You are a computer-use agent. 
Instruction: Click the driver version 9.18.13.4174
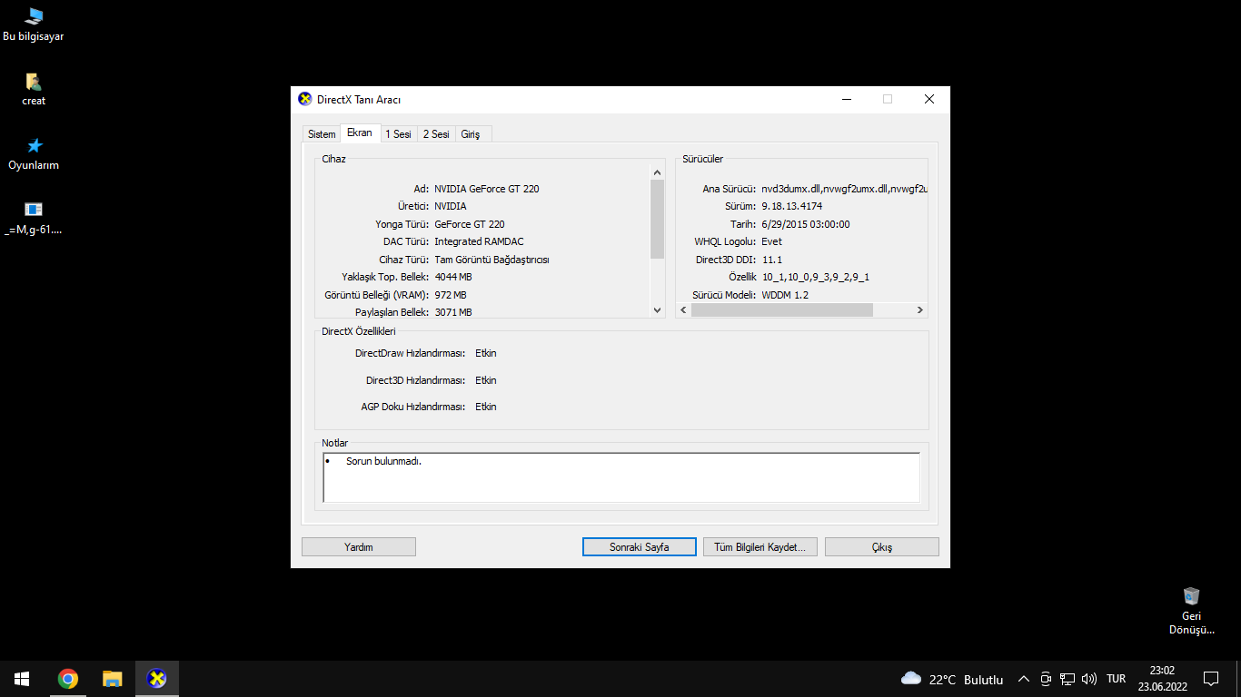(x=792, y=206)
